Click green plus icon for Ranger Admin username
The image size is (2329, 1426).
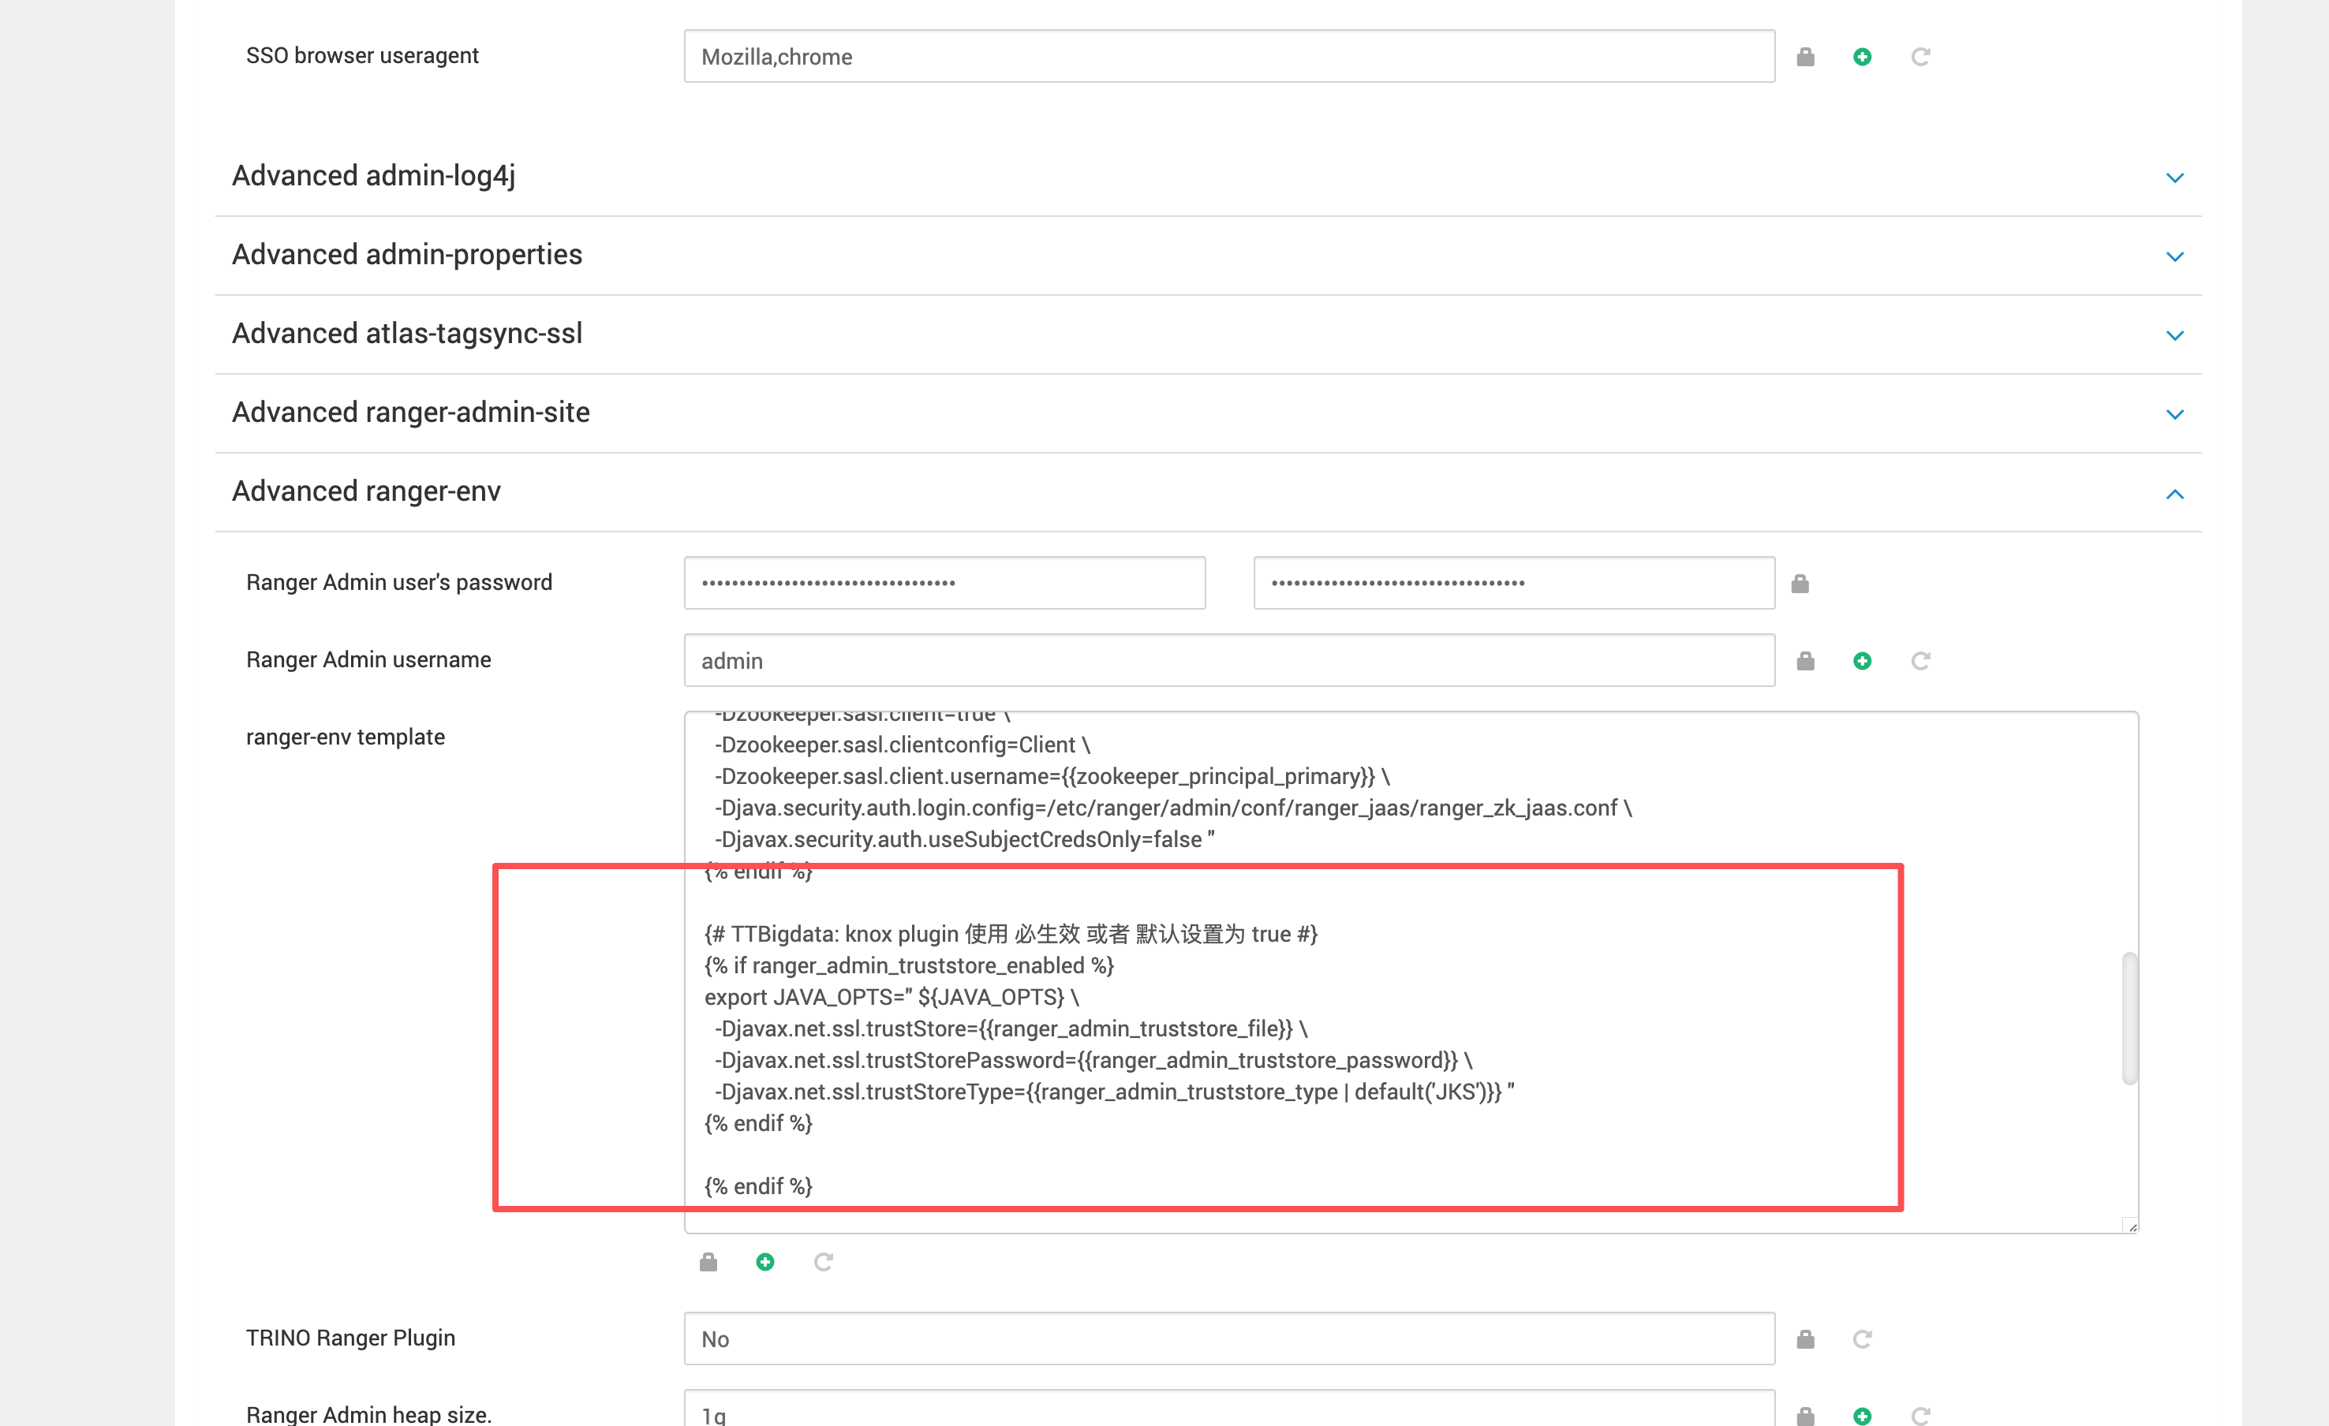1862,661
